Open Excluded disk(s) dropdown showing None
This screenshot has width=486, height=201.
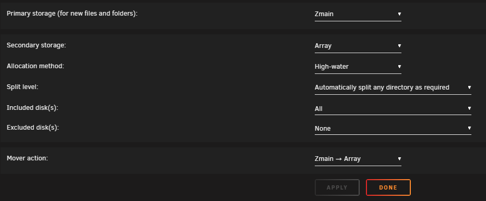pos(393,128)
